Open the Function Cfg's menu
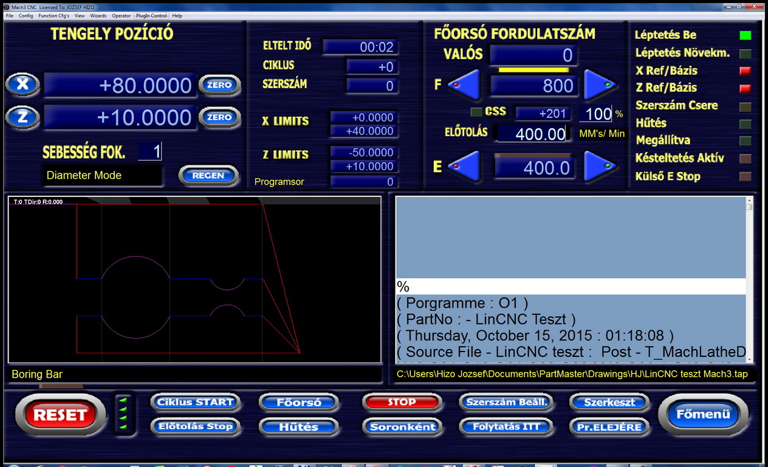 point(53,16)
